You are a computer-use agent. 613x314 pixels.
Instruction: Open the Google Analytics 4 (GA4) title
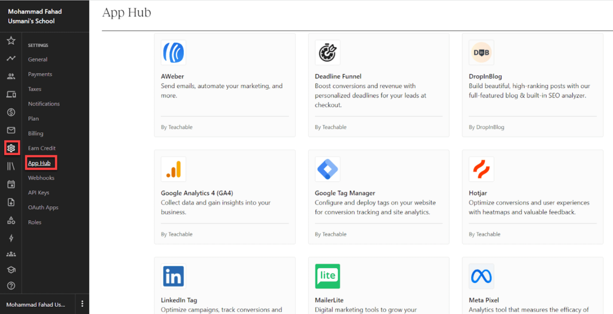point(197,193)
